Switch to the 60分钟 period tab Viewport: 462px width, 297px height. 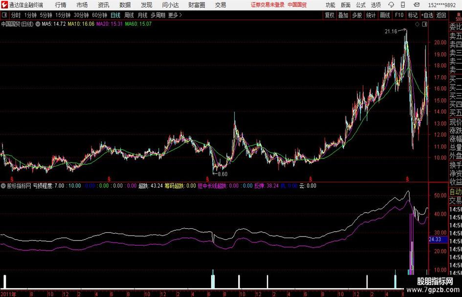(x=100, y=15)
